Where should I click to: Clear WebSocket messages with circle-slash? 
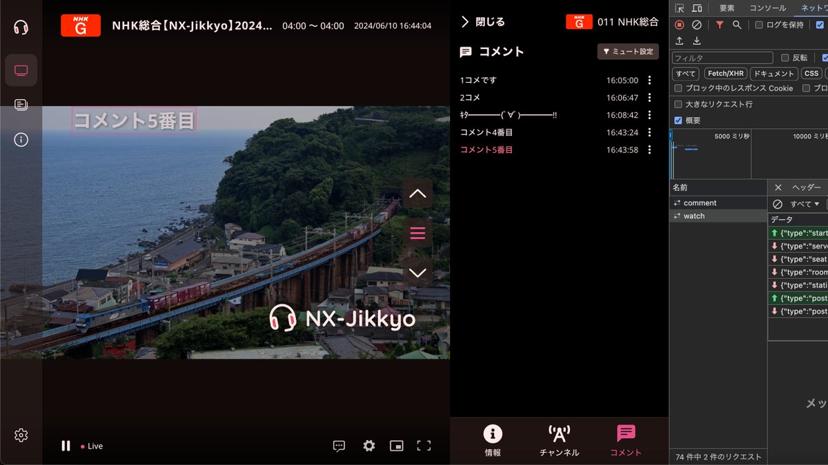(778, 204)
